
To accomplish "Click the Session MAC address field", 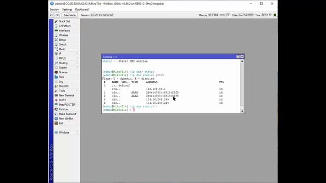I will [x=102, y=15].
